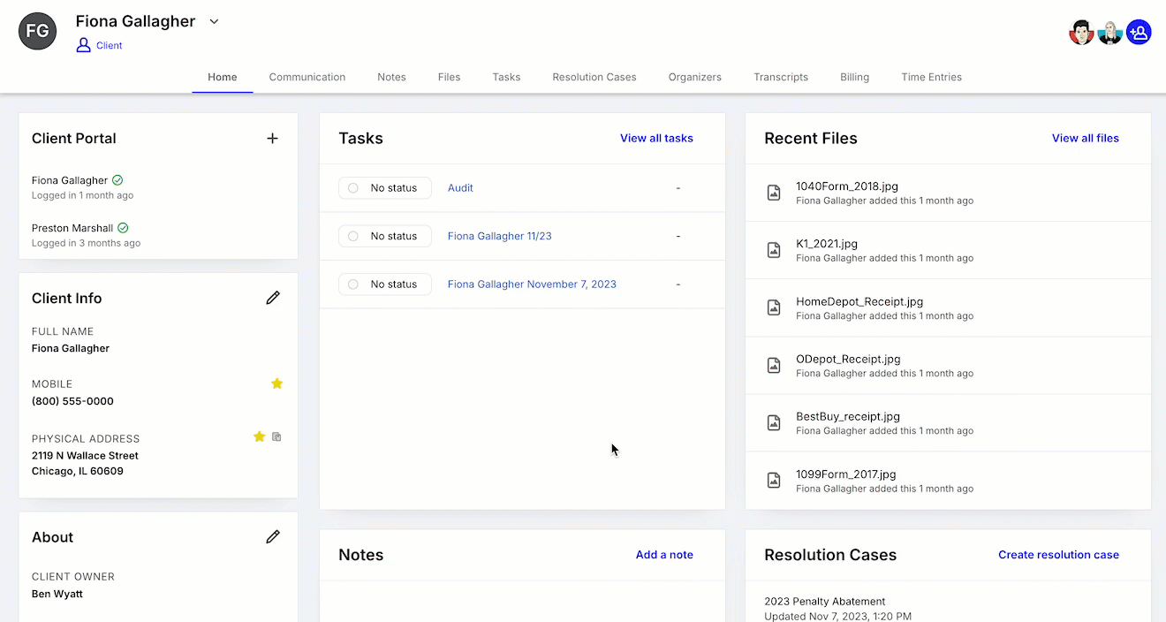This screenshot has width=1166, height=622.
Task: Click Preston Marshall's verified check icon
Action: click(x=123, y=228)
